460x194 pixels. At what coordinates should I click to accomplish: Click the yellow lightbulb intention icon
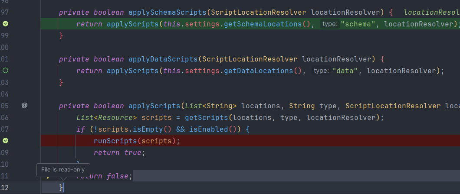pos(47,176)
